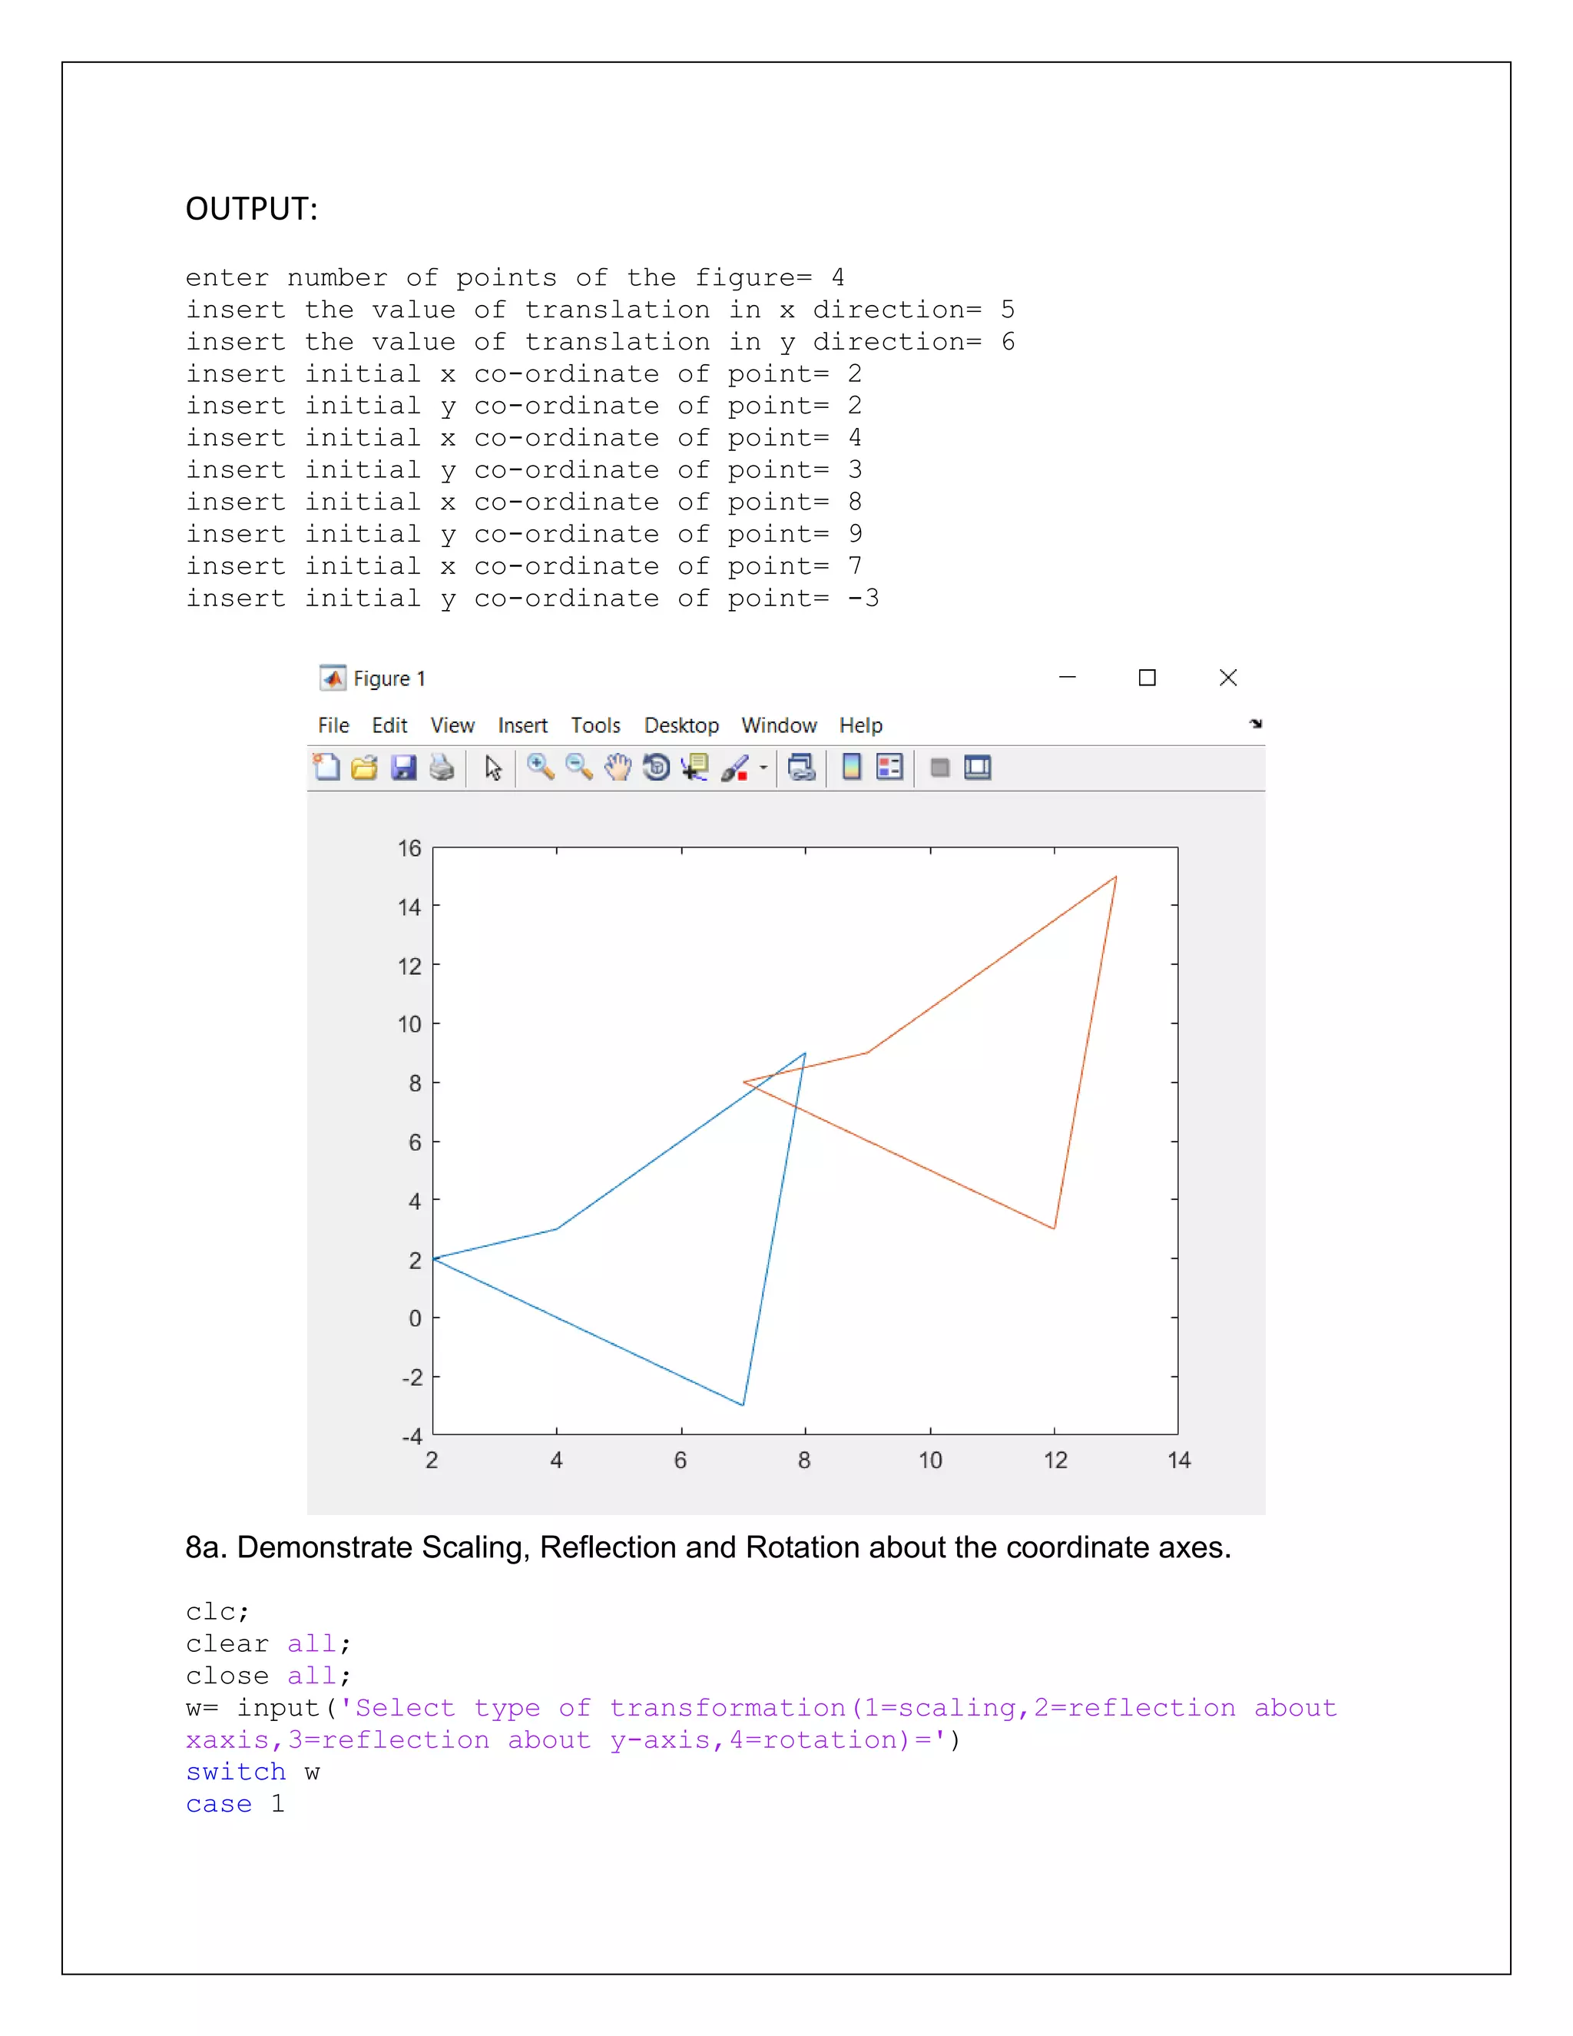The image size is (1573, 2036).
Task: Click the 'OUTPUT:' heading text
Action: pyautogui.click(x=252, y=209)
